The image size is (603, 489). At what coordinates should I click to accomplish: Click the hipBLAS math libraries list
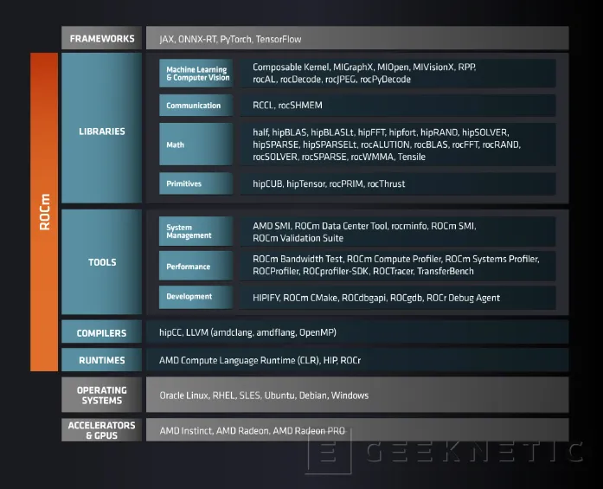click(x=398, y=145)
